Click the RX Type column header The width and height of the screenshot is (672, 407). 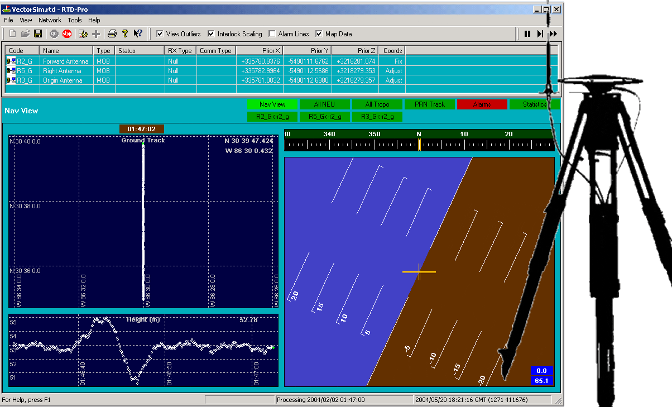pyautogui.click(x=181, y=51)
